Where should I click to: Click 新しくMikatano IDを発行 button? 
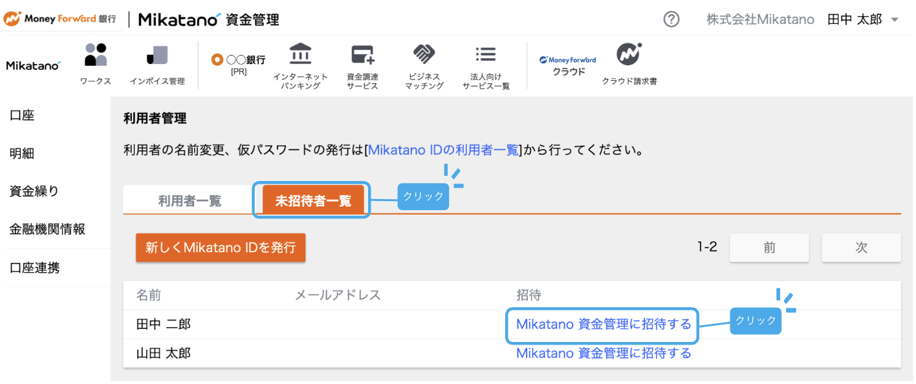click(x=221, y=248)
